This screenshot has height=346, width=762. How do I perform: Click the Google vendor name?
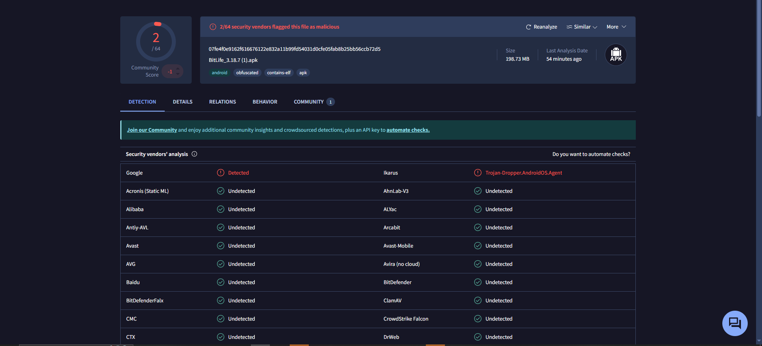click(135, 173)
